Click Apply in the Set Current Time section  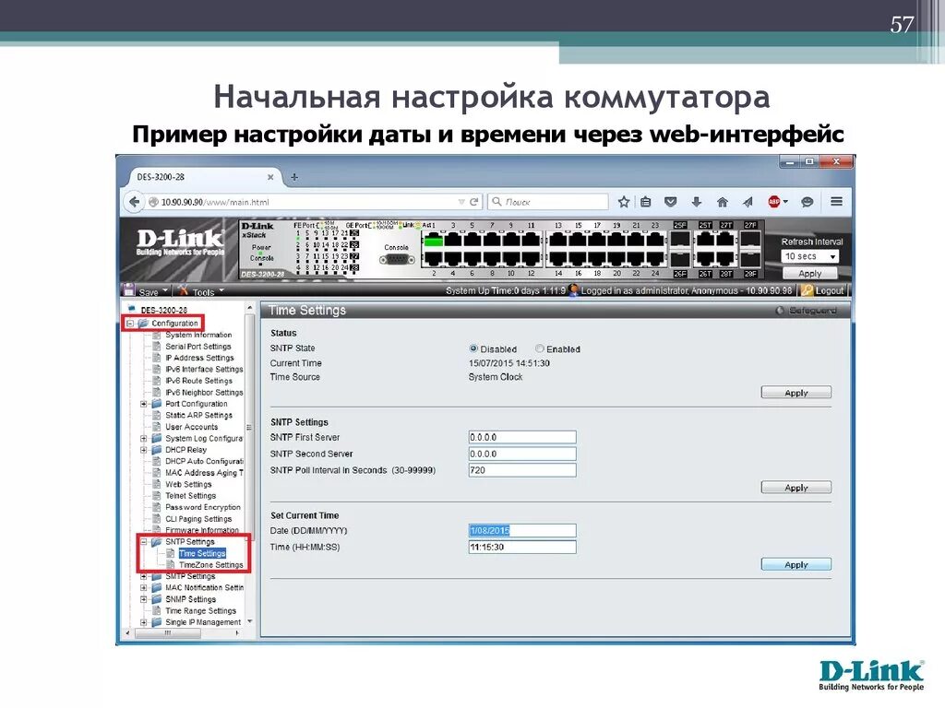coord(796,565)
